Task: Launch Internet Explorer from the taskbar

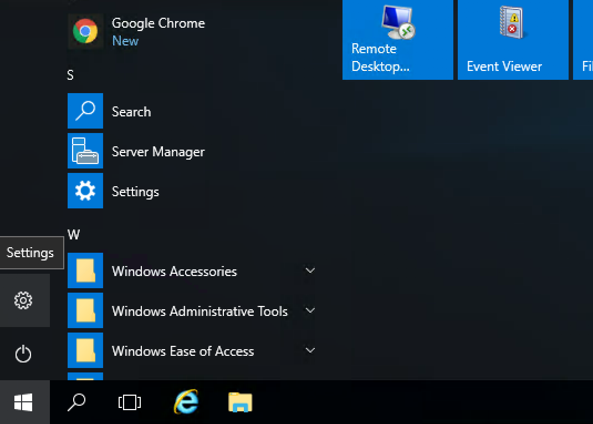Action: (186, 402)
